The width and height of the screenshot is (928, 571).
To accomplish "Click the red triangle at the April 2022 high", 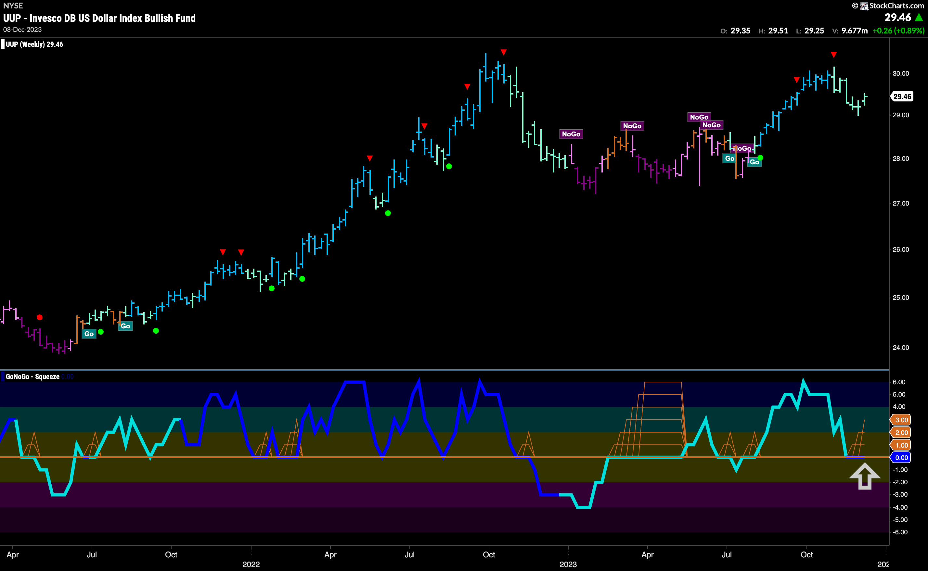I will tap(370, 158).
